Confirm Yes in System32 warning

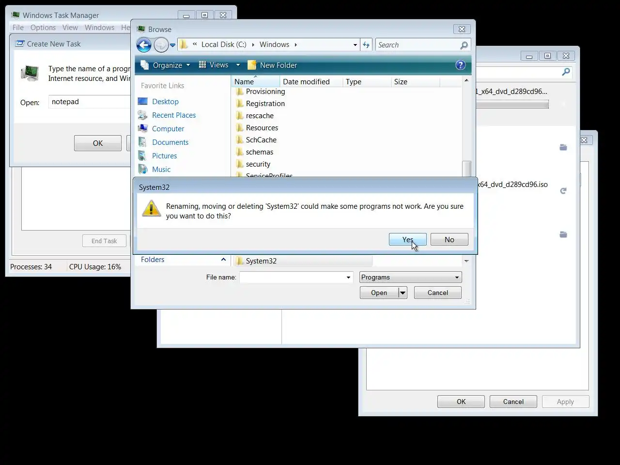coord(407,240)
